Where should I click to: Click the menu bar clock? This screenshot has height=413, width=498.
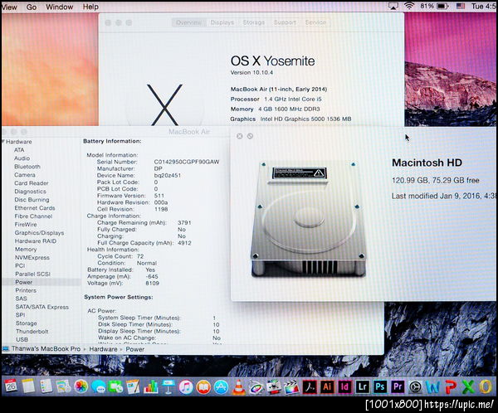point(483,6)
